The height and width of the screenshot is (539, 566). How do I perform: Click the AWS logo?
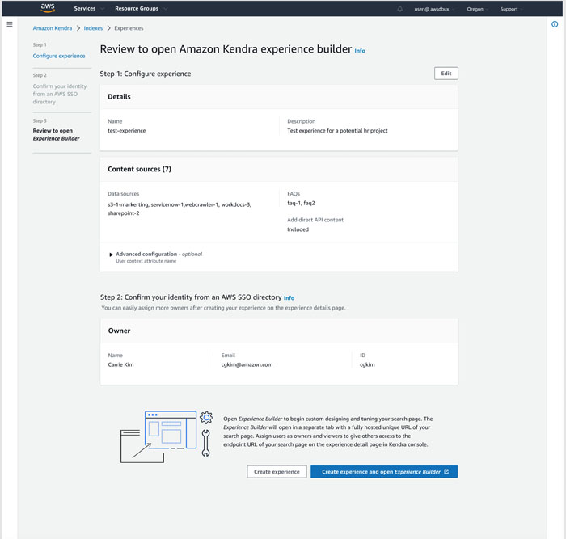click(48, 8)
